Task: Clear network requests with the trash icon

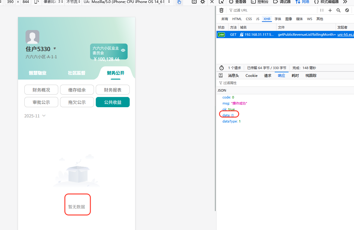Action: (x=221, y=10)
